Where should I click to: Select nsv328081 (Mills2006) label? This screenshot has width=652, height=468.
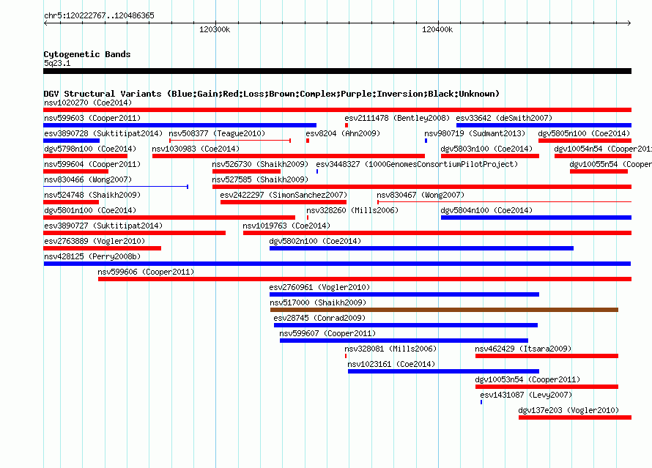point(390,349)
